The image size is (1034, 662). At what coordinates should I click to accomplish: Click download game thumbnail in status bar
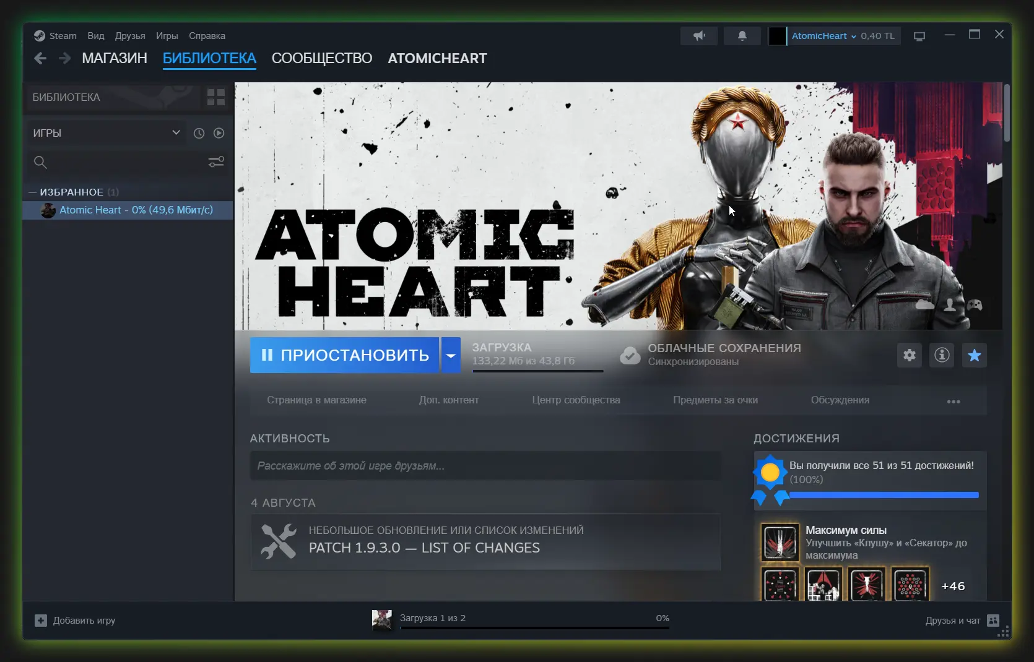pyautogui.click(x=382, y=620)
